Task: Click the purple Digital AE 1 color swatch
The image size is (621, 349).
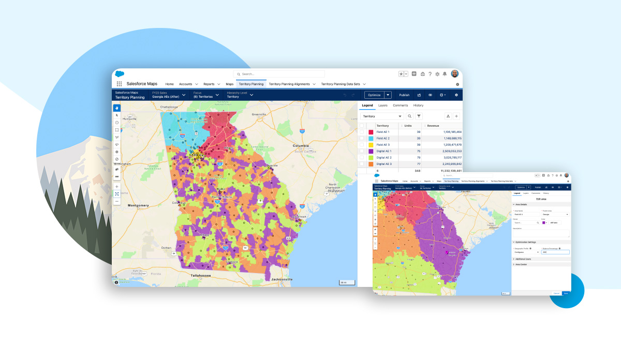Action: [x=371, y=151]
